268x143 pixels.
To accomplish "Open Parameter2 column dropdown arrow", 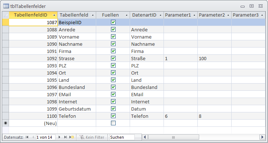I will (x=228, y=15).
